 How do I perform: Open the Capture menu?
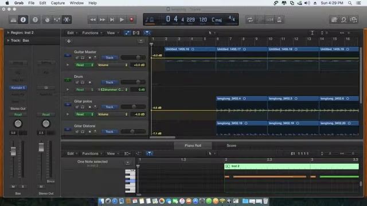pyautogui.click(x=58, y=3)
